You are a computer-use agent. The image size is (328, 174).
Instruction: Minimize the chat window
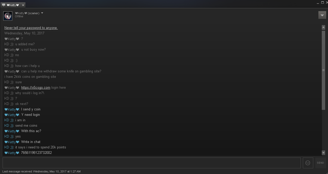click(x=318, y=3)
